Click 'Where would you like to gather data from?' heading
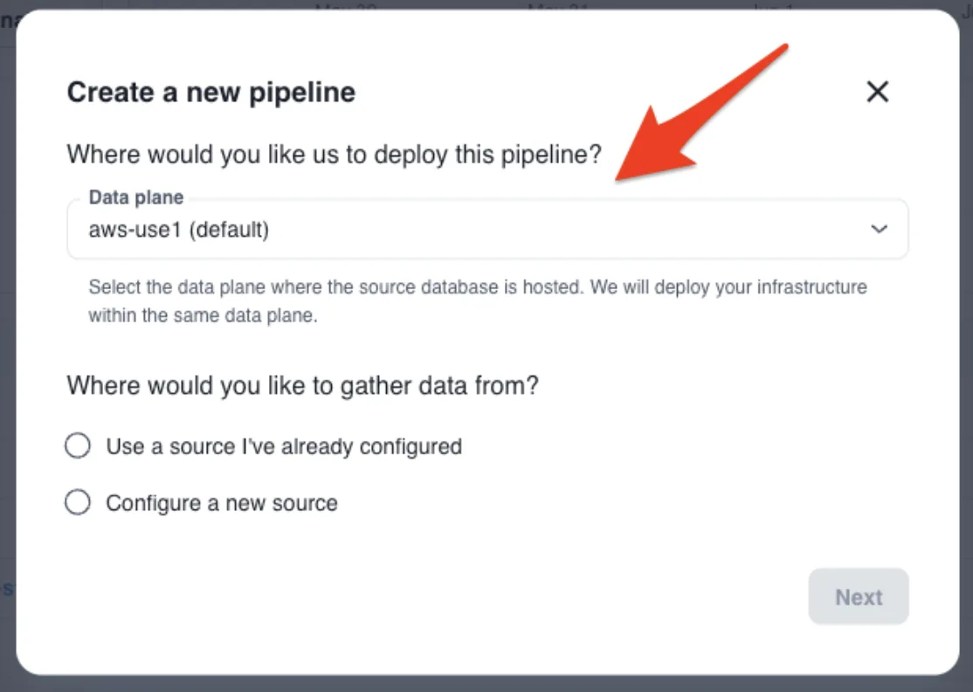This screenshot has height=692, width=973. 302,385
